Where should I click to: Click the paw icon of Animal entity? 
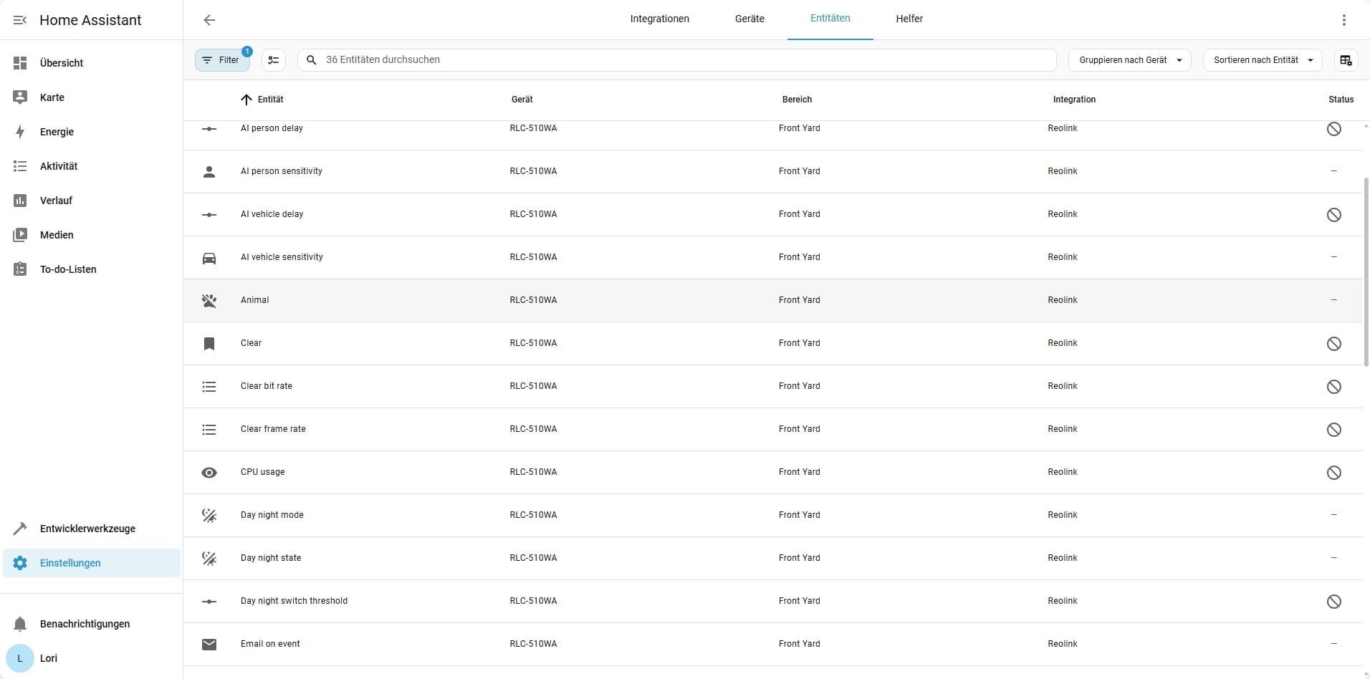click(209, 301)
